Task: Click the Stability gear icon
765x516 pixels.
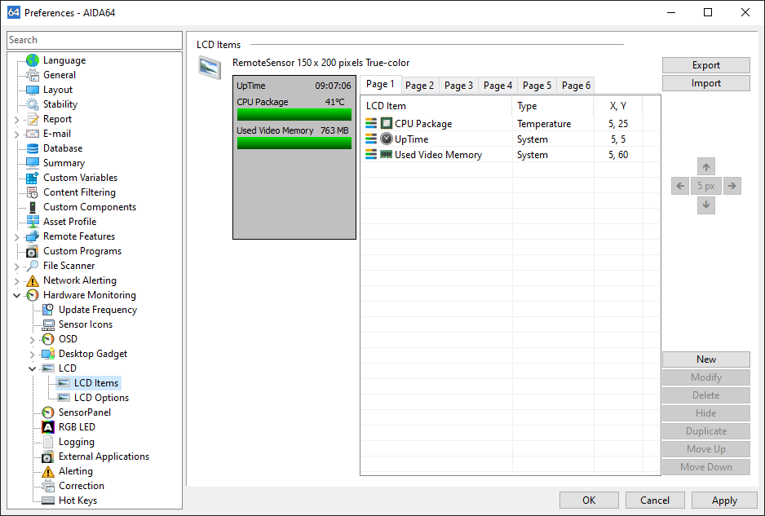Action: pos(33,104)
